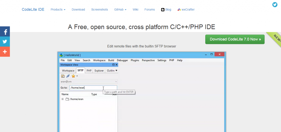
Task: Open the dropdown arrow beside the star icon
Action: (77, 76)
